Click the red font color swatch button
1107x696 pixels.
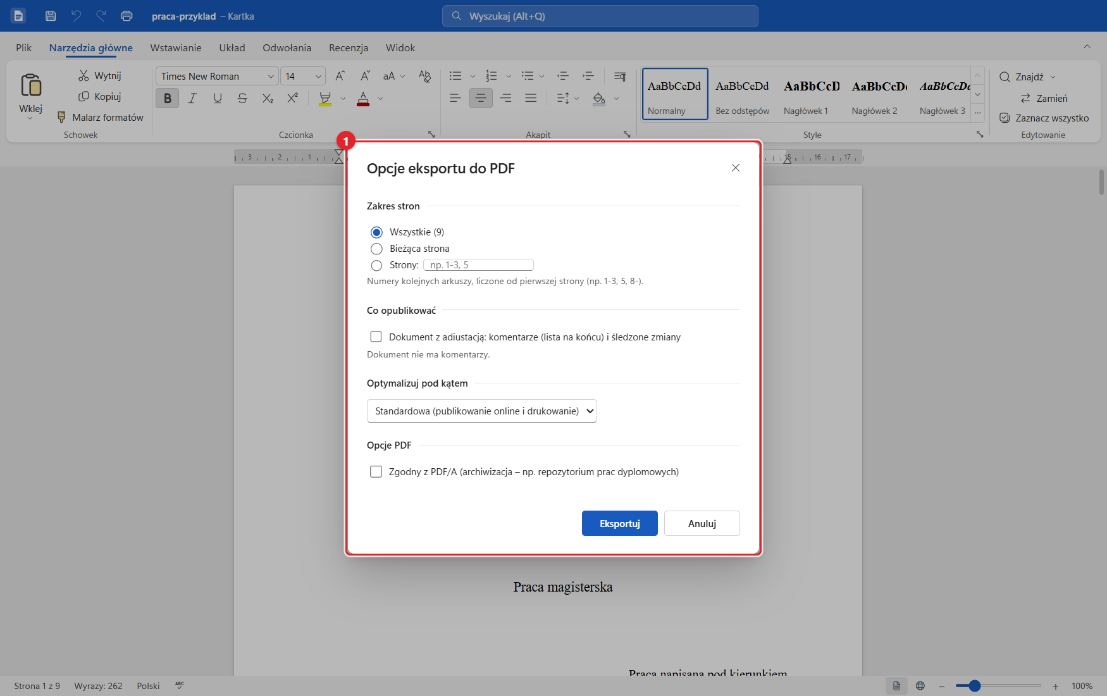pos(363,98)
